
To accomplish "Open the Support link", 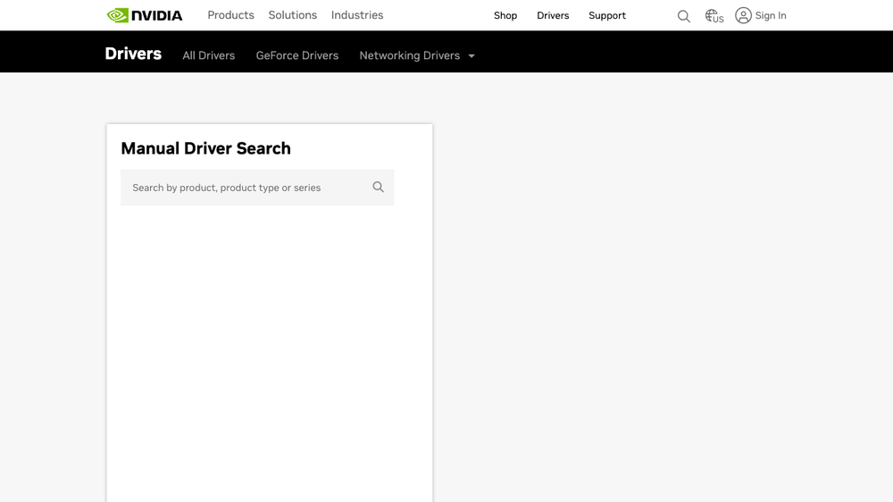I will click(x=607, y=16).
